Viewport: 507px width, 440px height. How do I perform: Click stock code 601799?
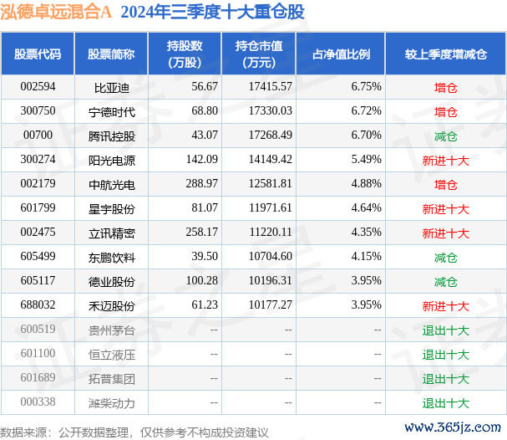(38, 208)
